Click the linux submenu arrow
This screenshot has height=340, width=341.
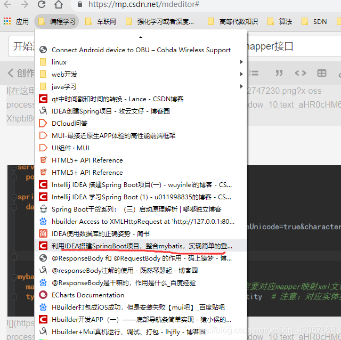click(241, 62)
